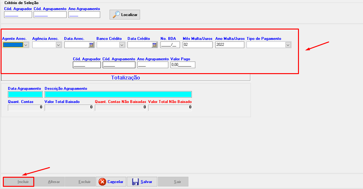Open the Data Arrec. calendar picker

[x=91, y=45]
